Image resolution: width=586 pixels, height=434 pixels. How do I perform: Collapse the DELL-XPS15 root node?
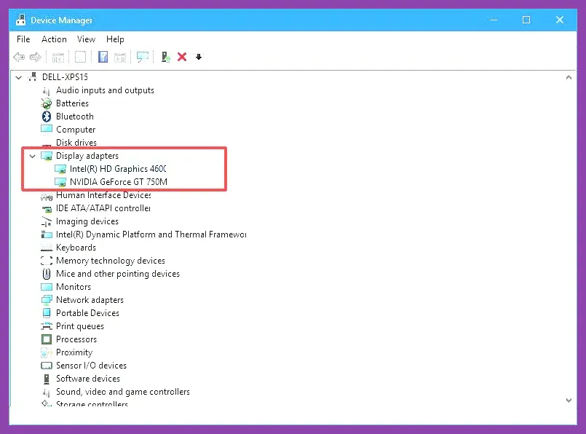(x=19, y=77)
